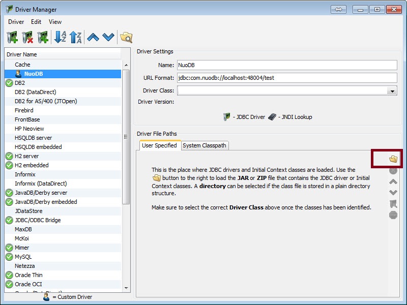Select the Informix driver row
The image size is (407, 305).
point(63,174)
